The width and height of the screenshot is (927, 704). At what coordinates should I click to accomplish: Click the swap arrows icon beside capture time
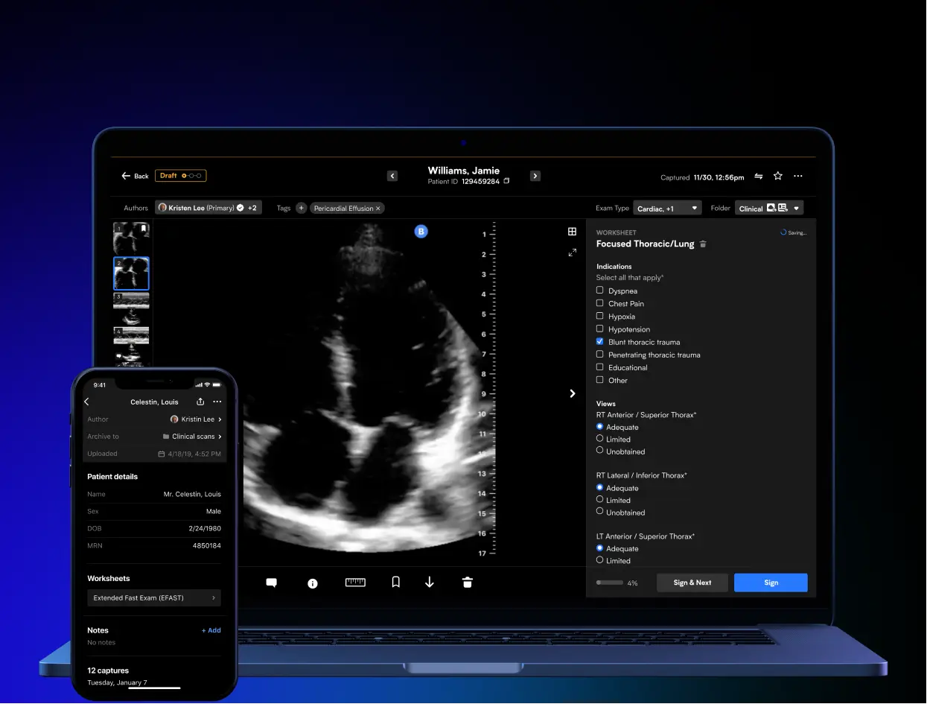coord(759,177)
